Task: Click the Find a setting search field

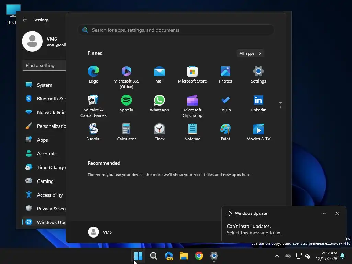Action: pos(44,65)
